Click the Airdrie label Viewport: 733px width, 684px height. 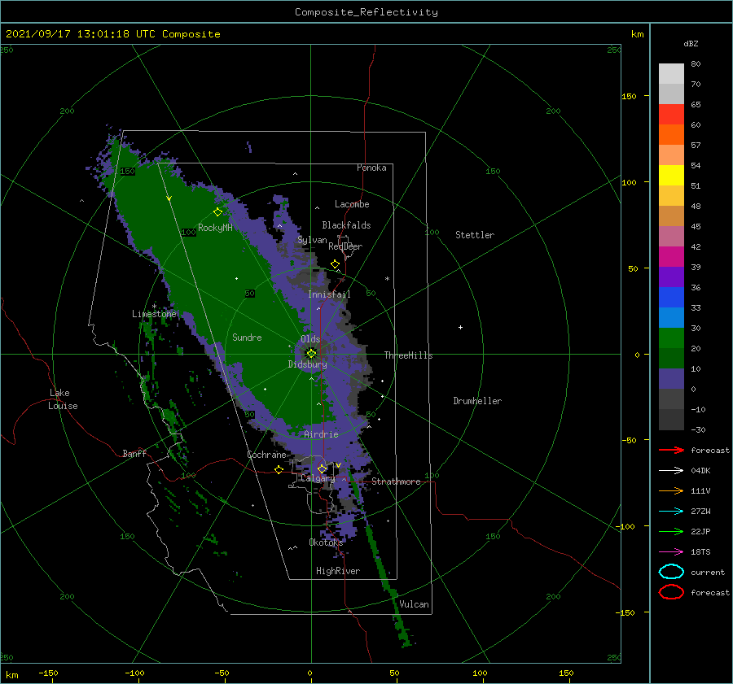321,434
